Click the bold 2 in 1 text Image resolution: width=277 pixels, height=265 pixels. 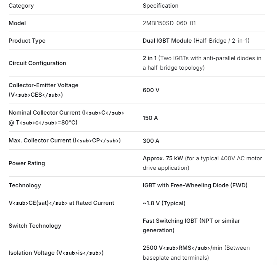[150, 58]
